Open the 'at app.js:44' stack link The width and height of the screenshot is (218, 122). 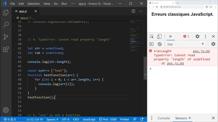click(x=175, y=63)
